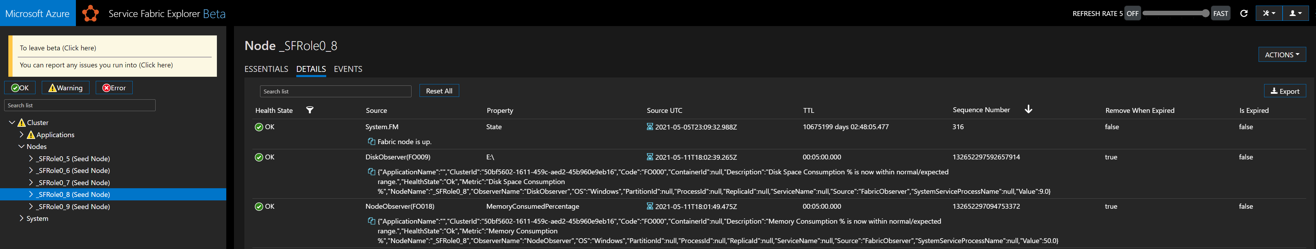Toggle the Error health filter

[114, 88]
